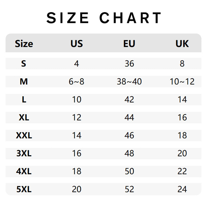This screenshot has width=207, height=207.
Task: Select the XXL size row label
Action: coord(24,135)
